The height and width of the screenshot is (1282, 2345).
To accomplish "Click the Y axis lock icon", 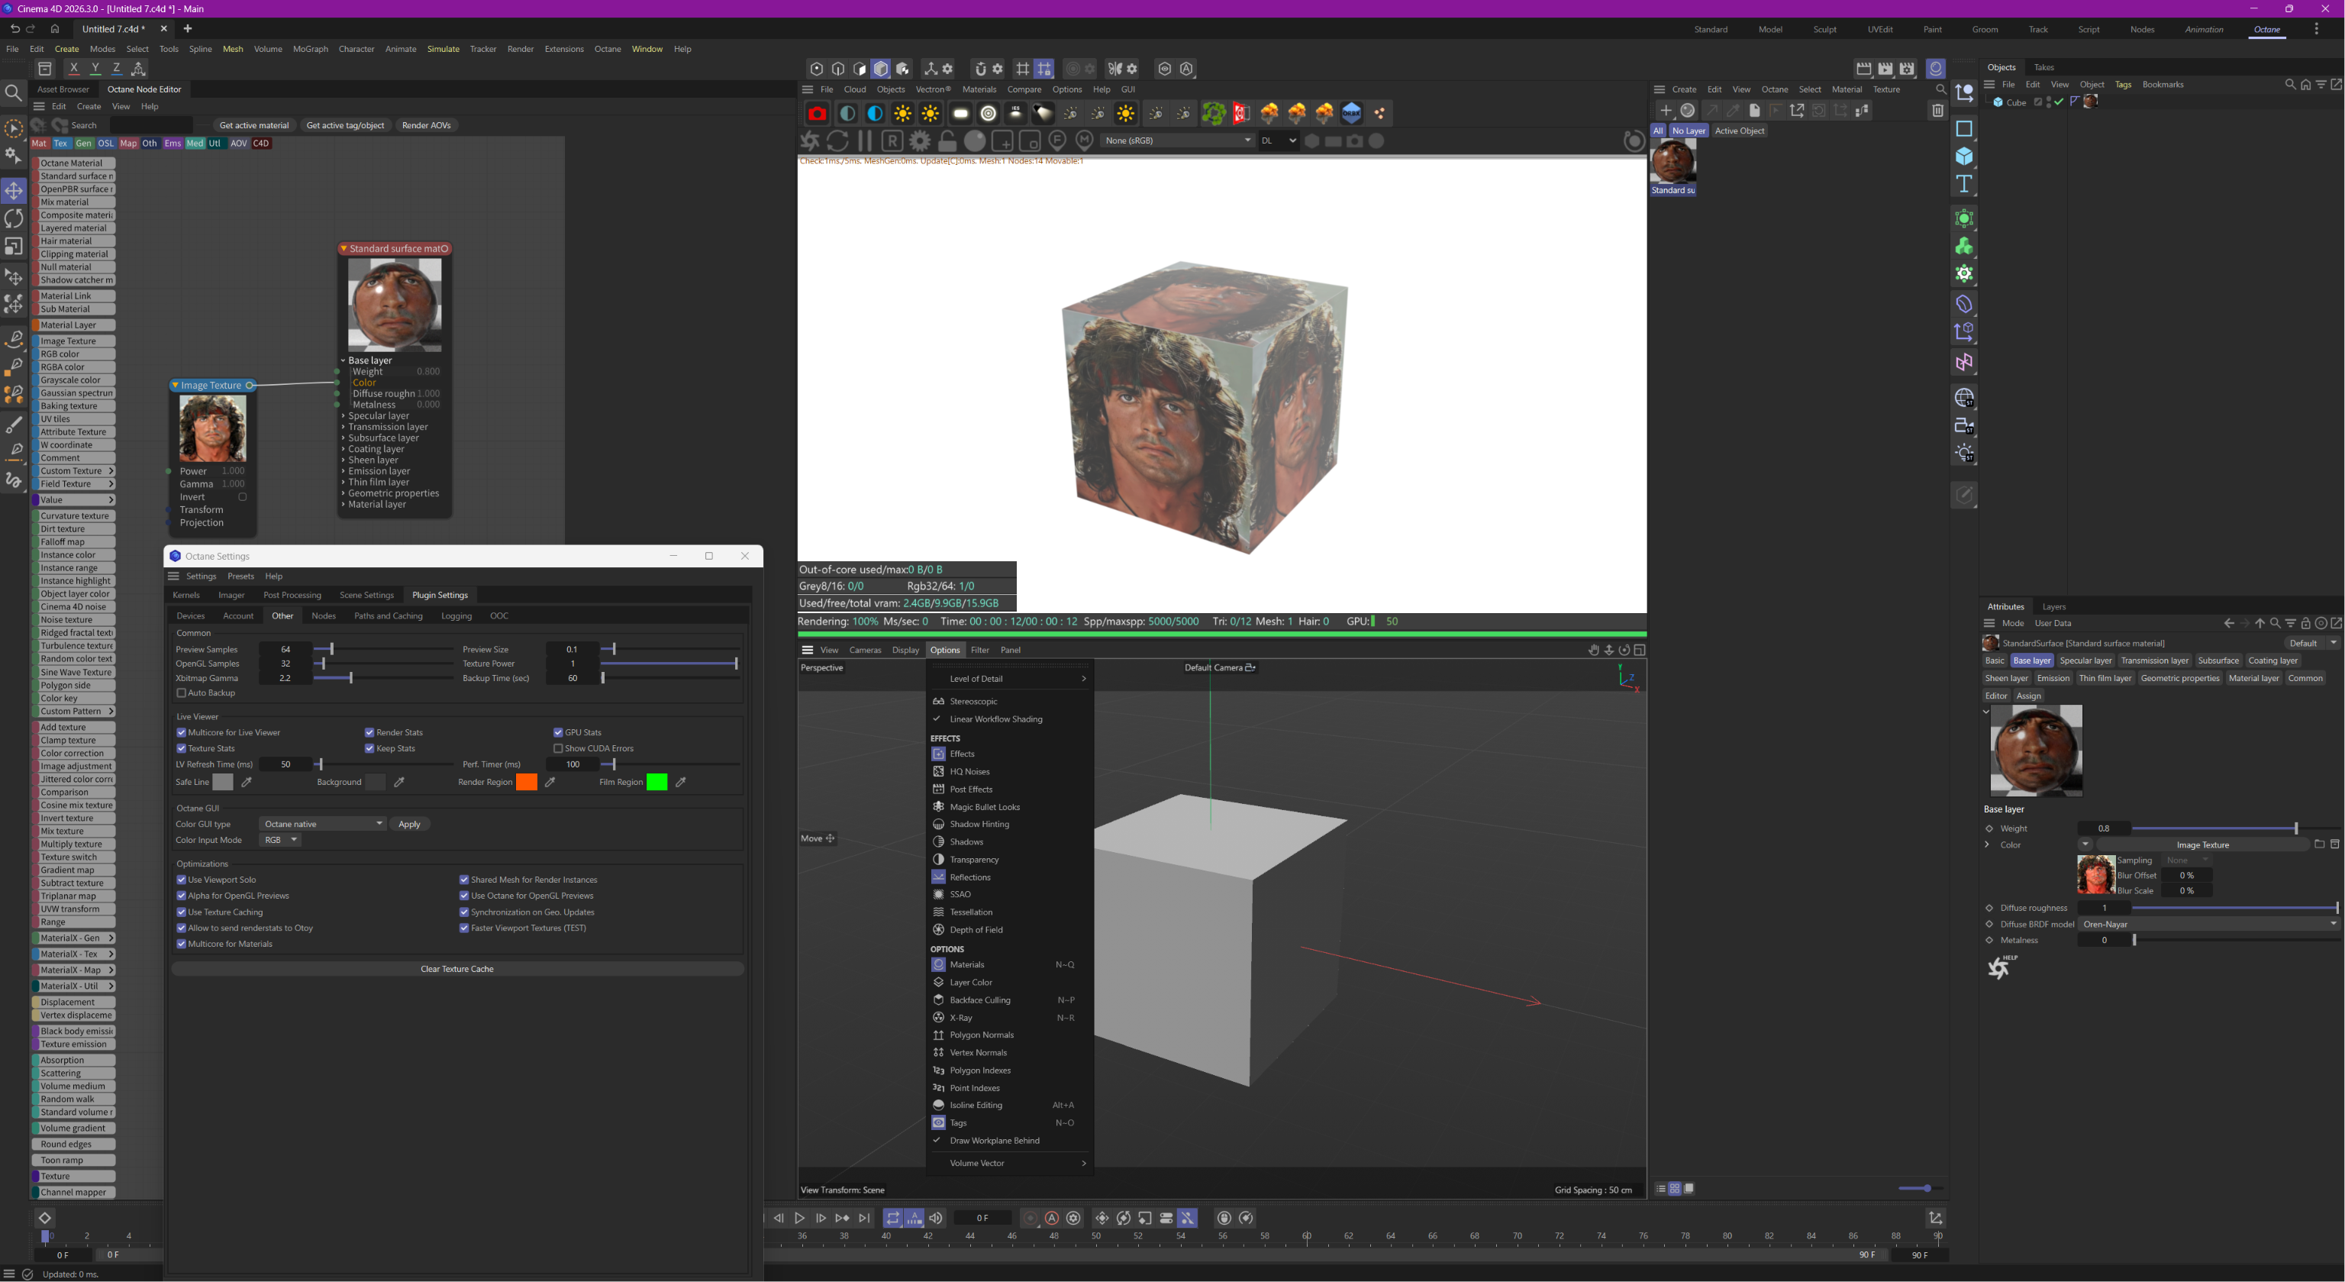I will click(95, 68).
